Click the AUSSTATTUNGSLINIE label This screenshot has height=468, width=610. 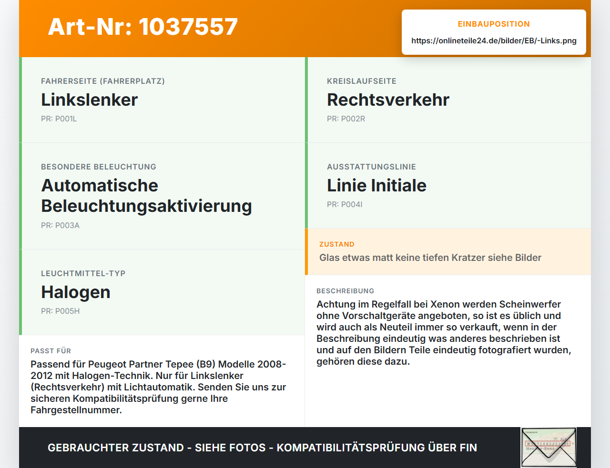(x=372, y=167)
